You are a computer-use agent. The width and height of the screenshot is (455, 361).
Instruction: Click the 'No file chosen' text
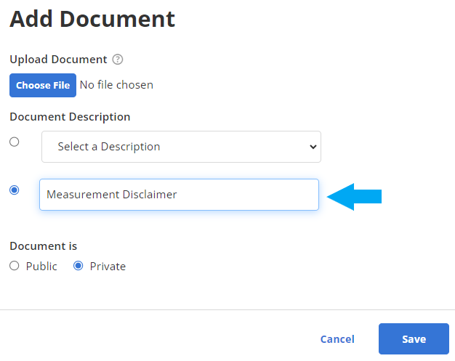click(116, 85)
